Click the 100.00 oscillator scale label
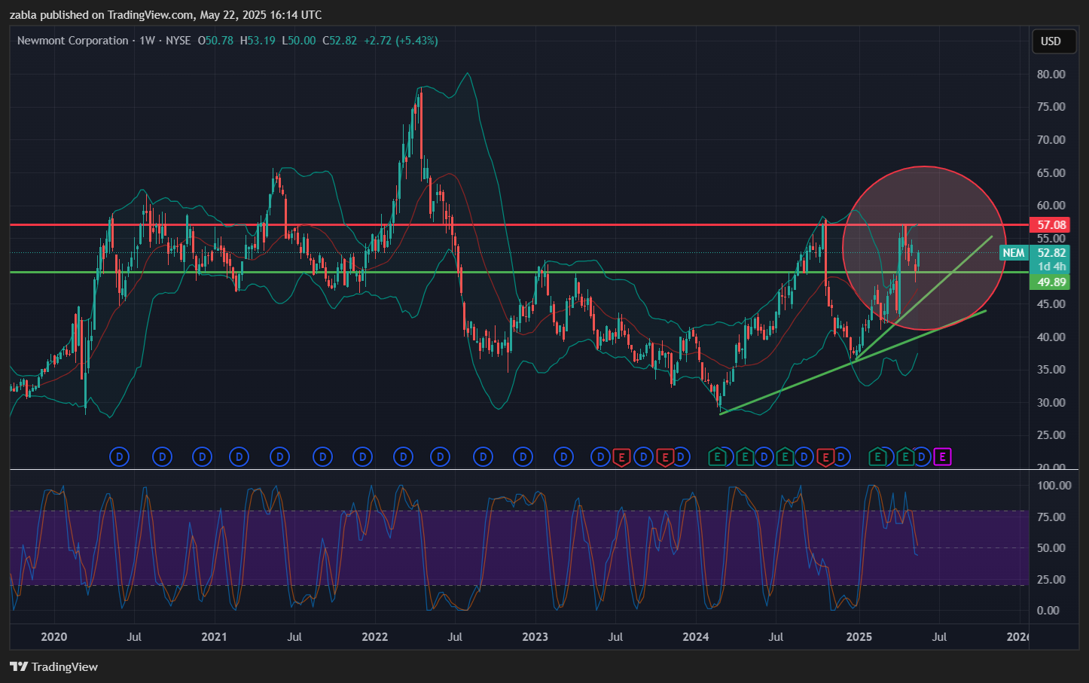Screen dimensions: 1089x683 pyautogui.click(x=1054, y=486)
